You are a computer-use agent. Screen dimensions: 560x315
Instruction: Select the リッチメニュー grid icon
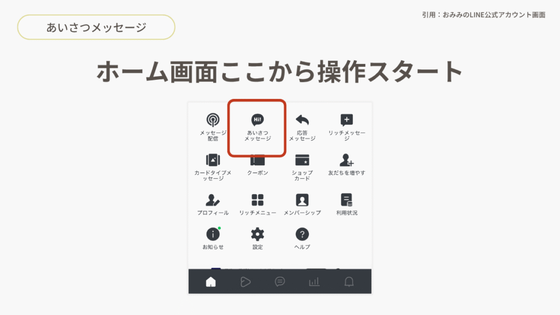point(258,200)
